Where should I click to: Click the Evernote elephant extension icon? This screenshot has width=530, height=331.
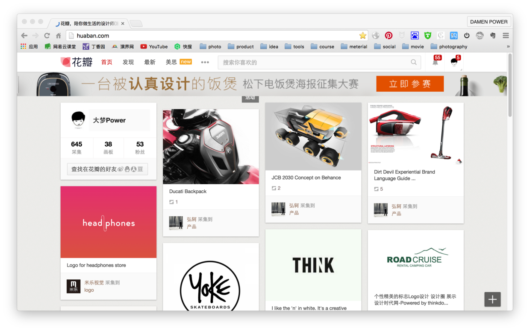493,36
